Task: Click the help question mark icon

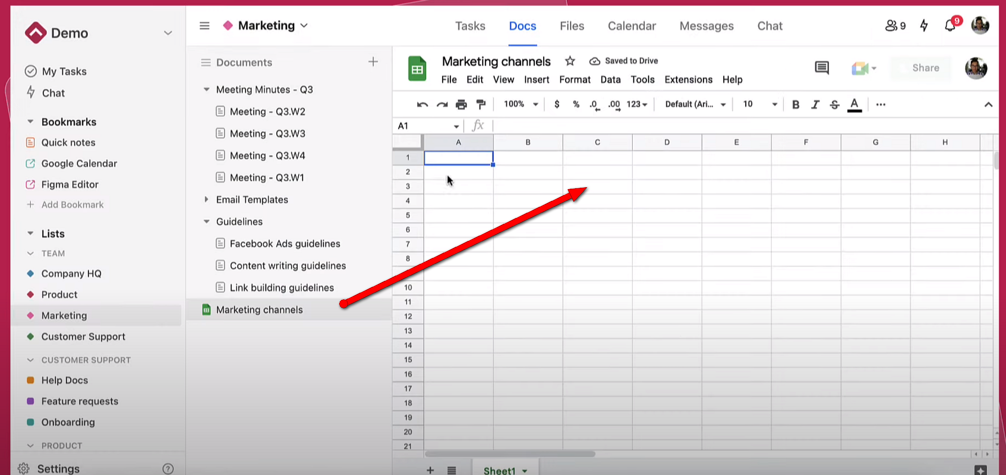Action: coord(168,469)
